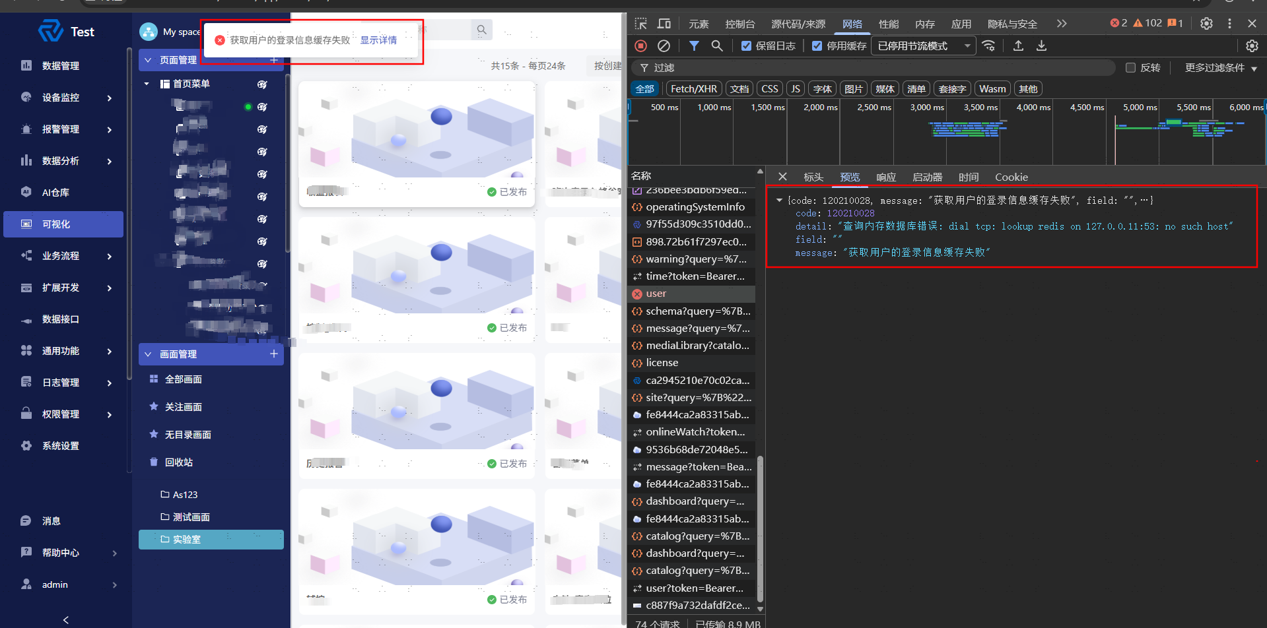Uncheck the 停用缓存 checkbox

(x=817, y=46)
